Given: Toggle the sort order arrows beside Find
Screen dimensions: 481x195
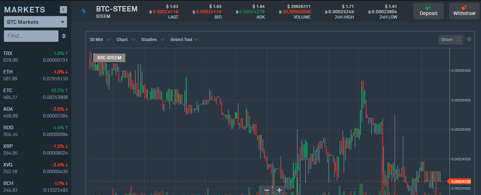Looking at the screenshot, I should coord(64,36).
